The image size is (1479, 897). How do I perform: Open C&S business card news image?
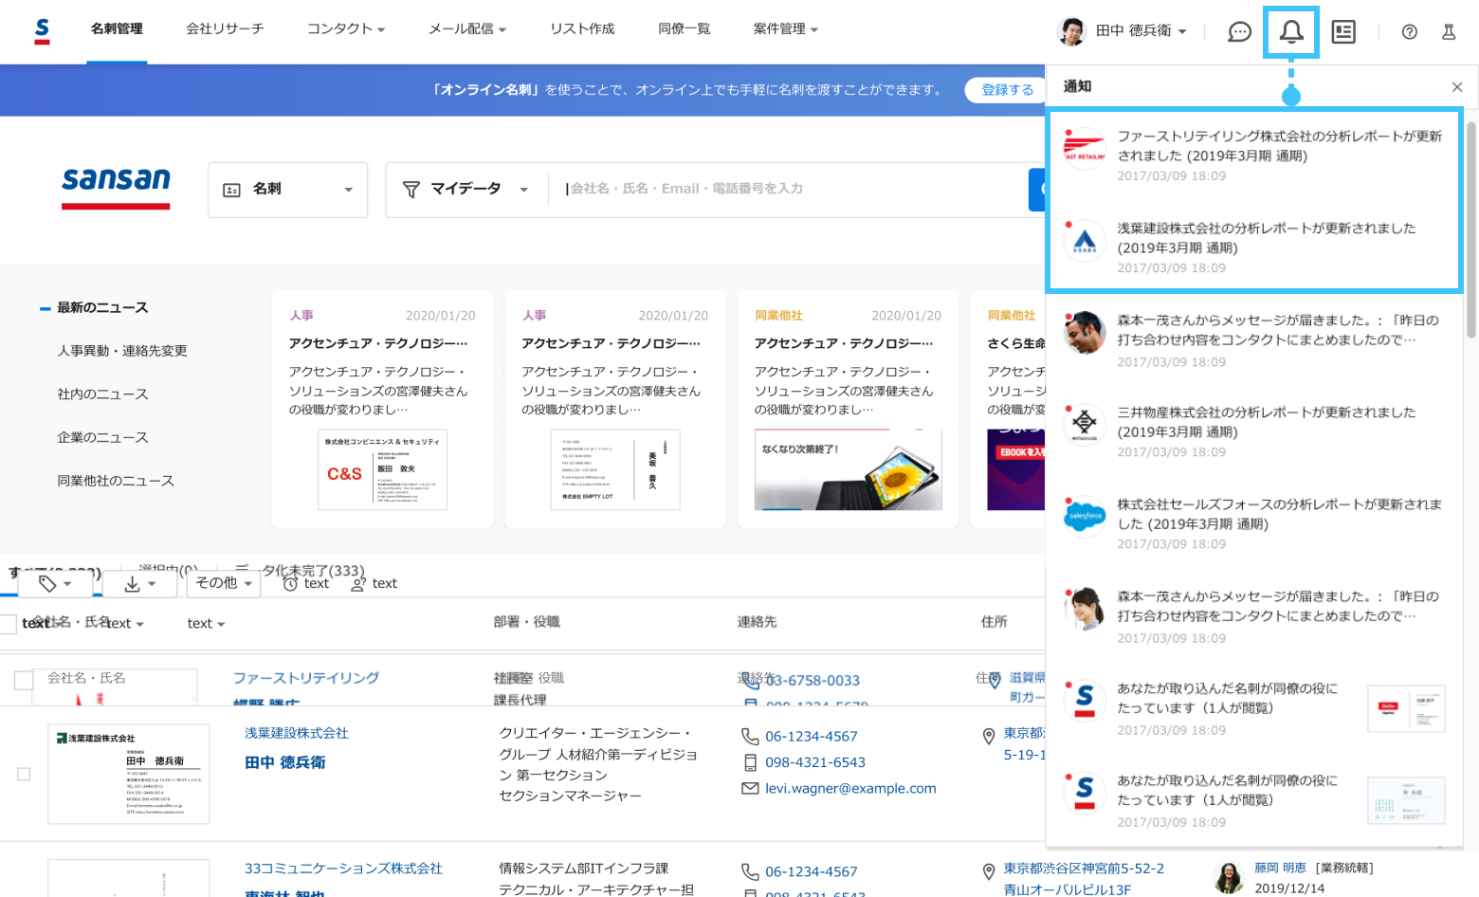pos(382,470)
